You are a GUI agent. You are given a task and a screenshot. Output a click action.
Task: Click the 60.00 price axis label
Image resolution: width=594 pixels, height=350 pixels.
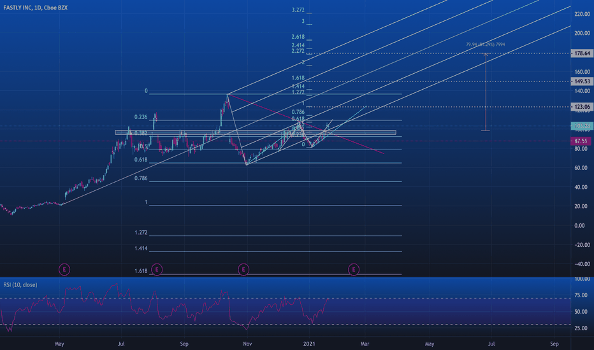582,168
